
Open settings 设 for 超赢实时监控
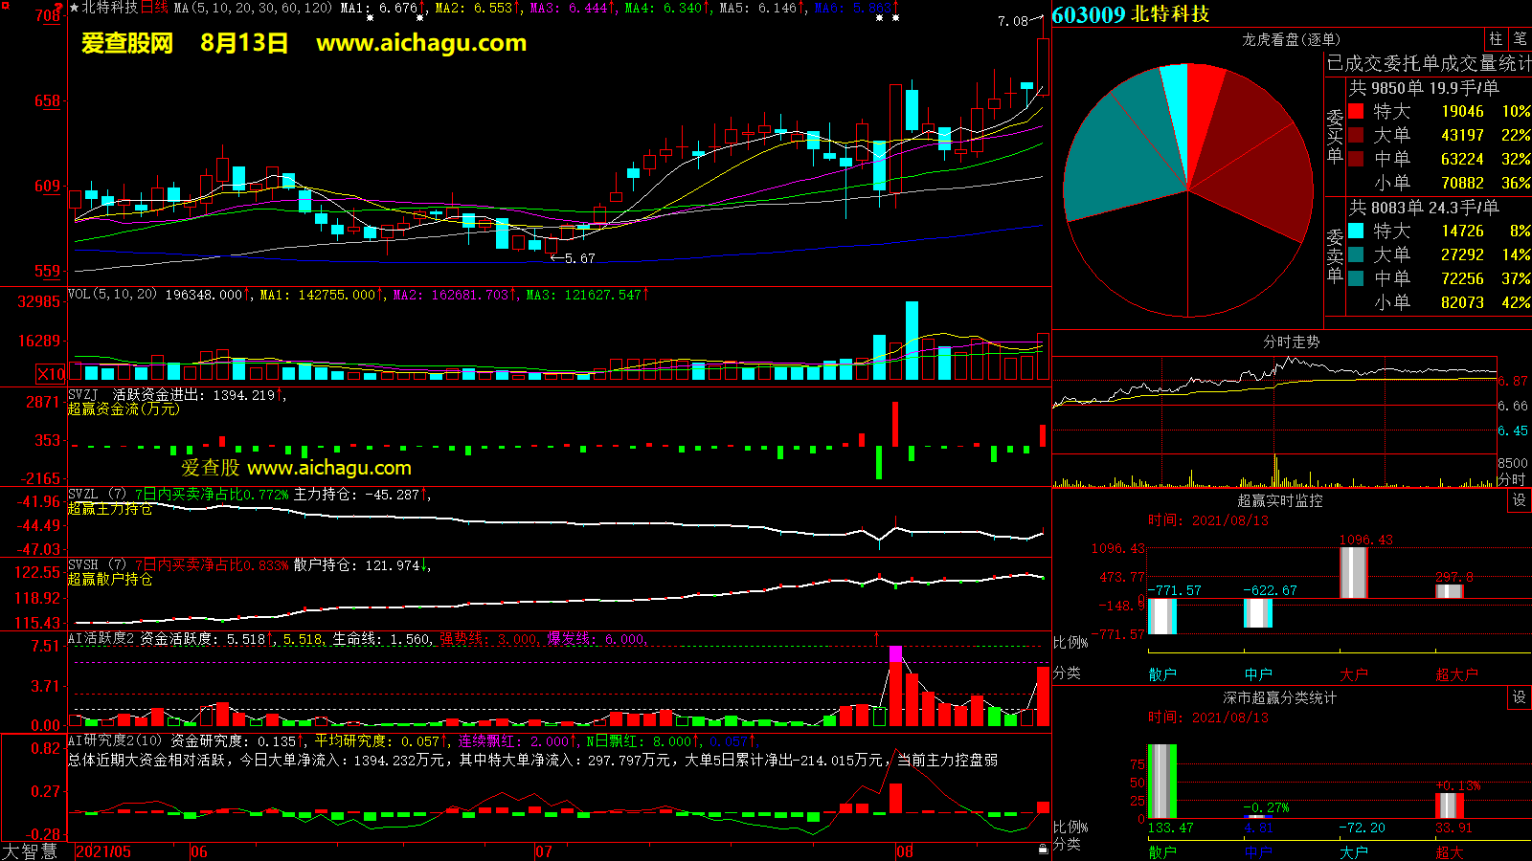[1520, 500]
